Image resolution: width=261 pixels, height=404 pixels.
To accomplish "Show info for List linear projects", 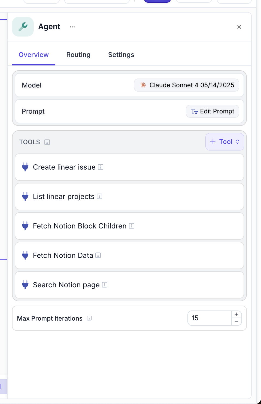I will [99, 197].
